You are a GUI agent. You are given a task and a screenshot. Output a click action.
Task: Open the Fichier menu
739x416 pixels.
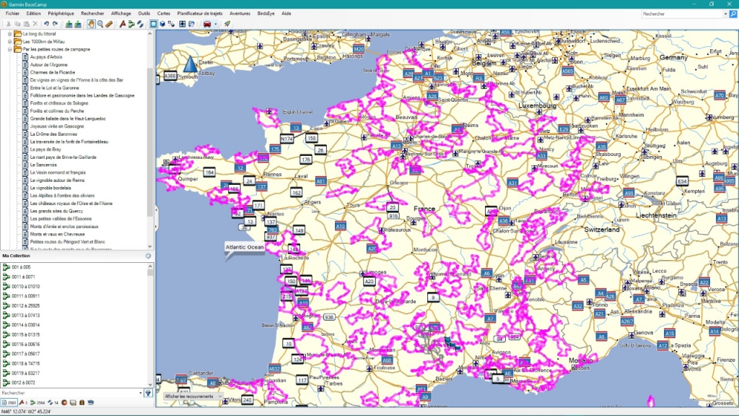pyautogui.click(x=12, y=14)
